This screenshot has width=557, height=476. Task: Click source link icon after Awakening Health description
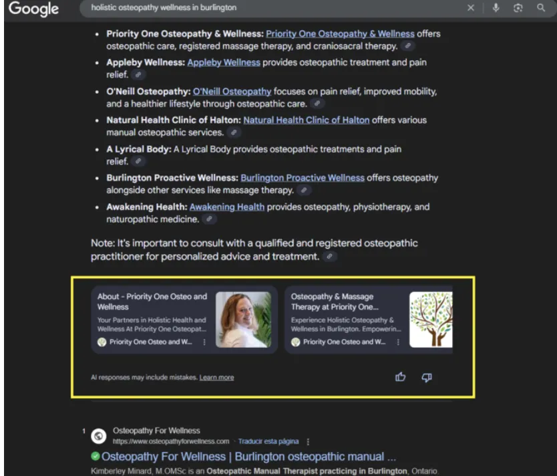point(209,219)
